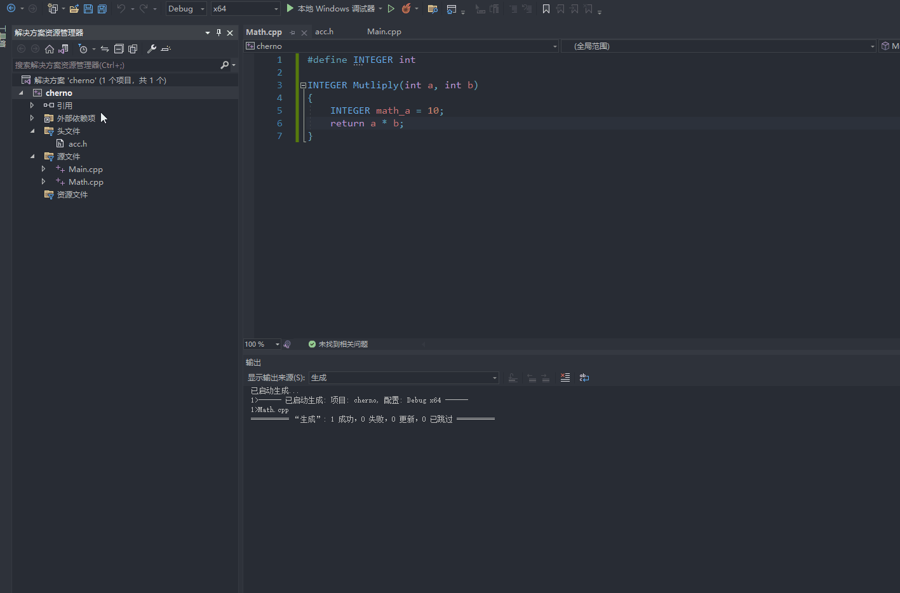Collapse the 源文件 source files folder
The width and height of the screenshot is (900, 593).
[x=32, y=156]
